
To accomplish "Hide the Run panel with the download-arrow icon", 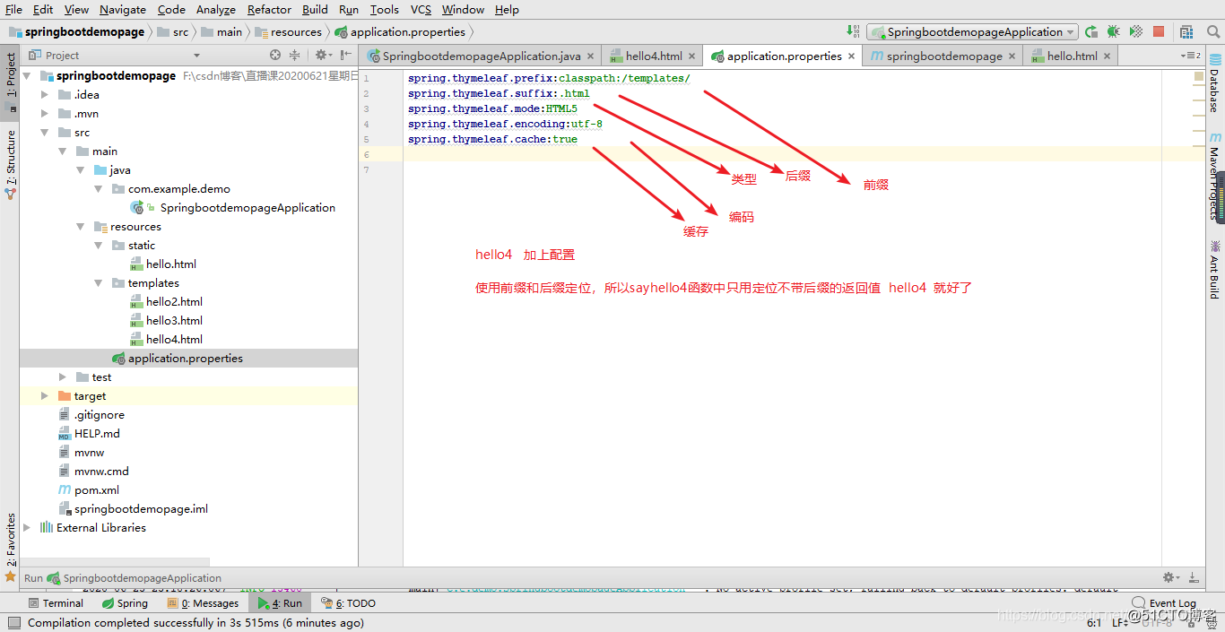I will 1194,577.
